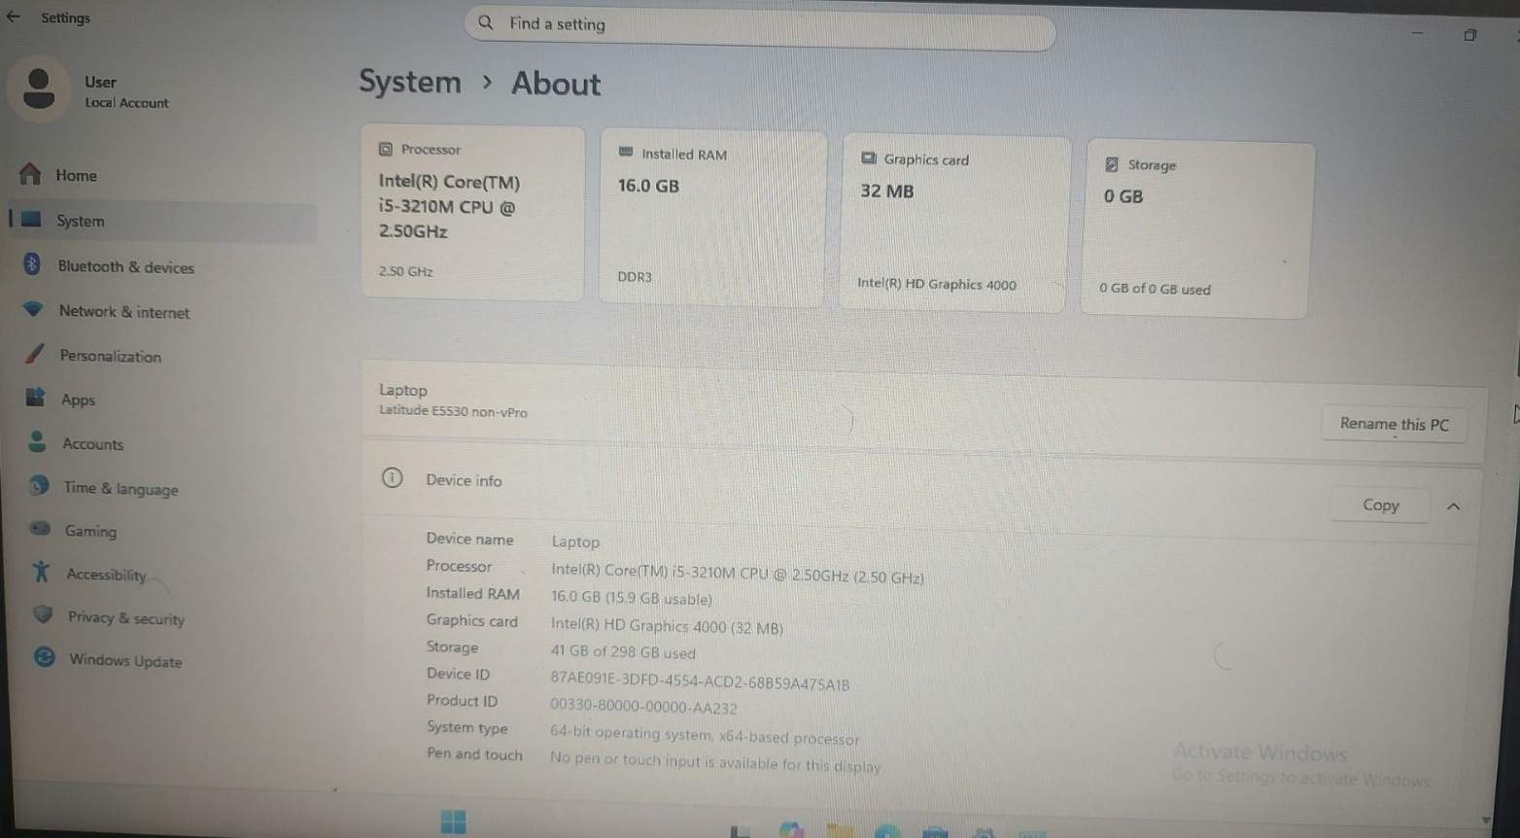Click the Network wifi icon
Viewport: 1520px width, 838px height.
tap(33, 309)
